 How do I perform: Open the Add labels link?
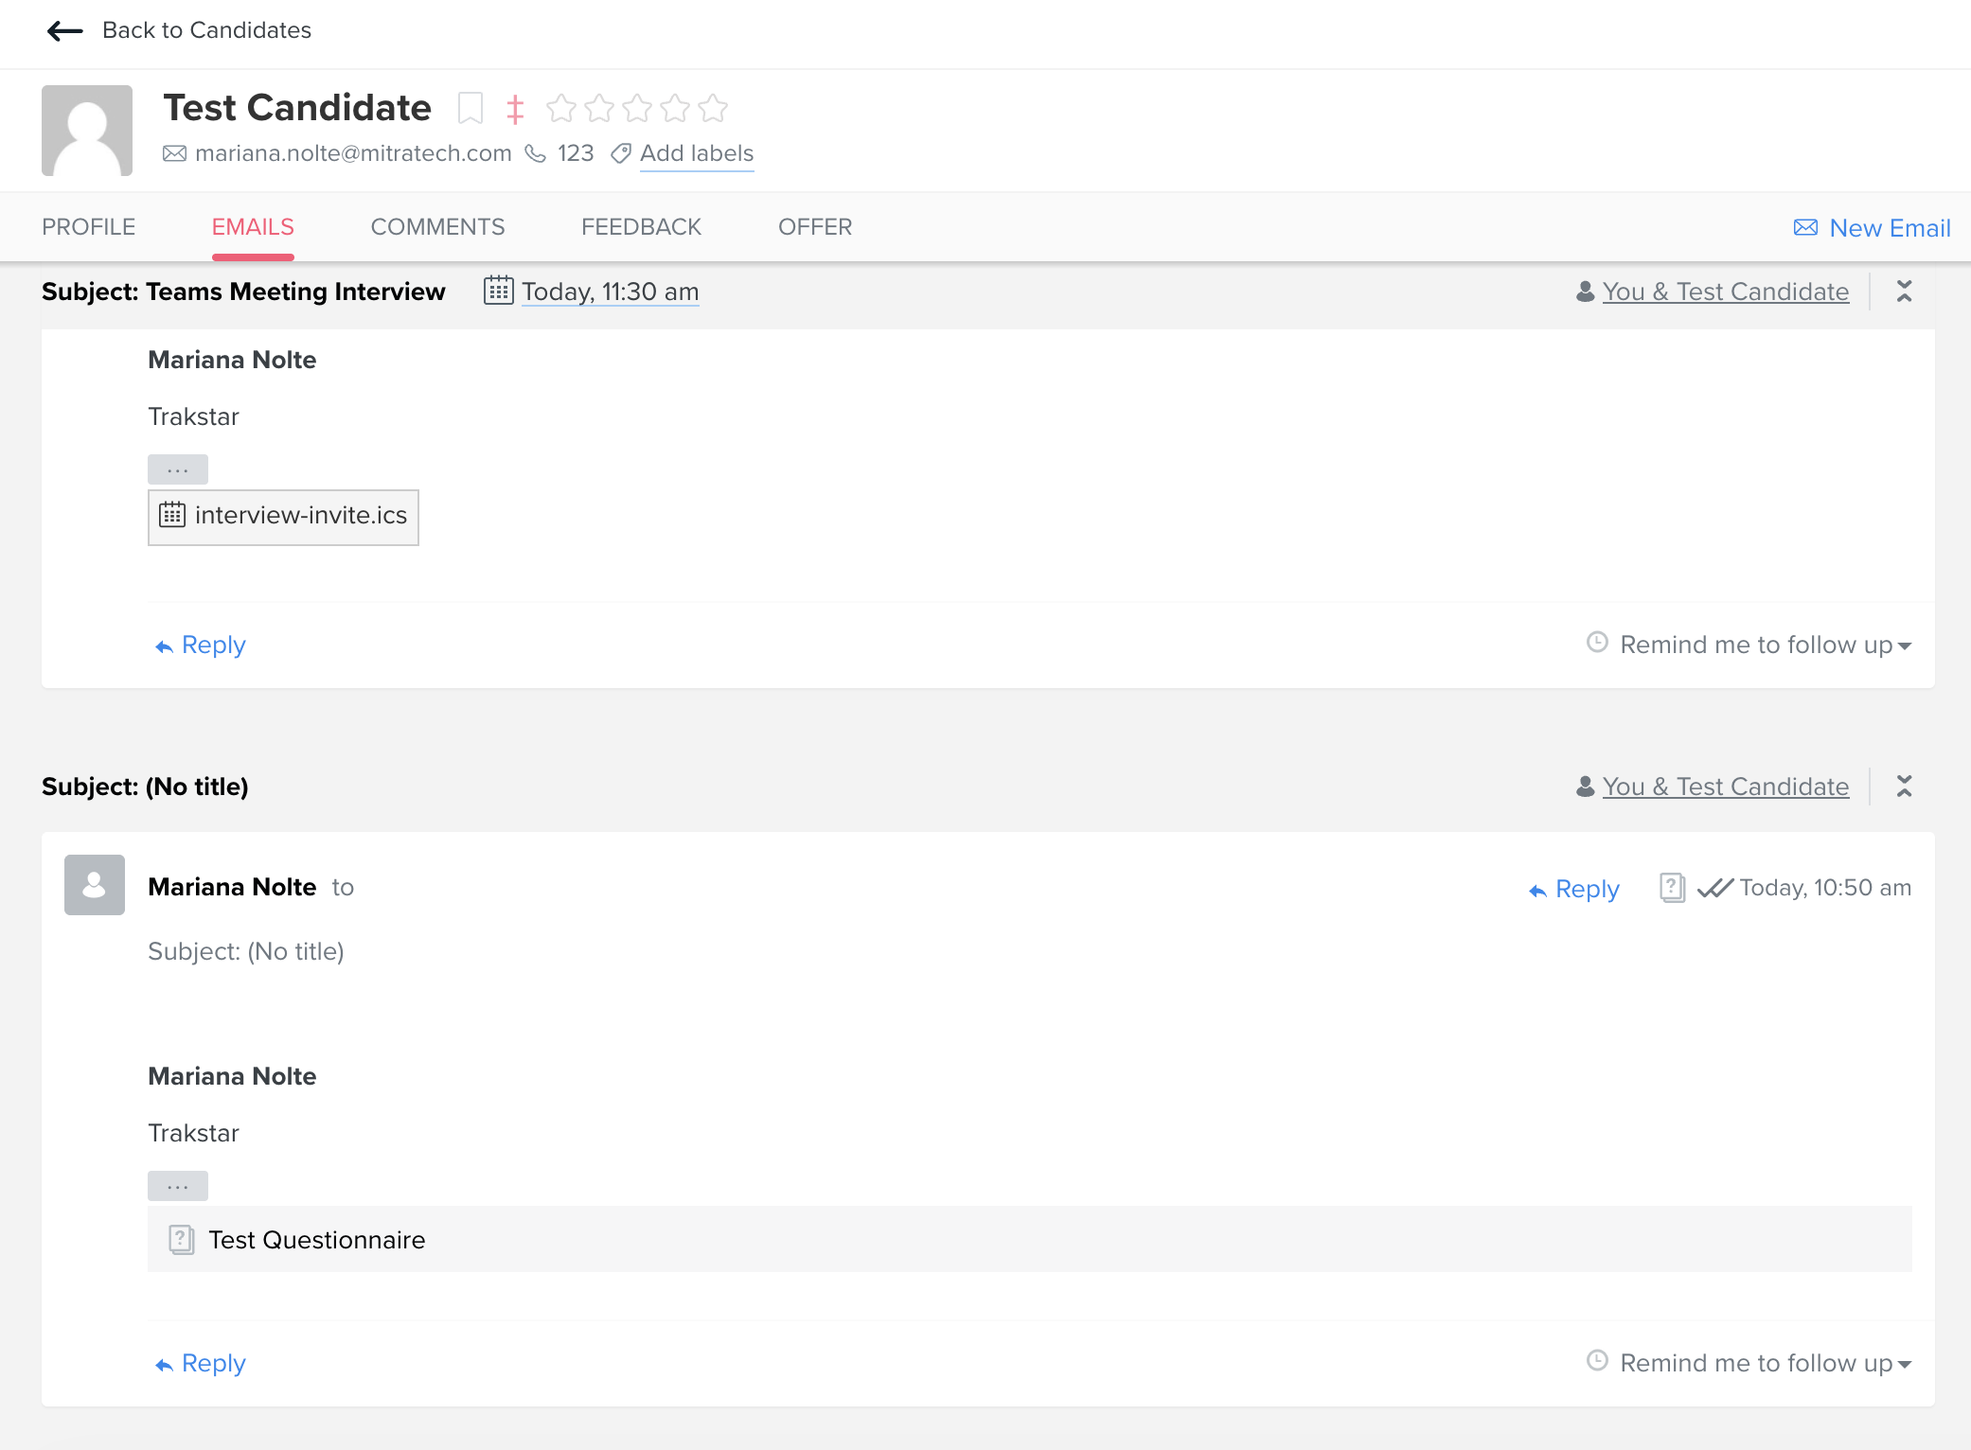coord(697,153)
